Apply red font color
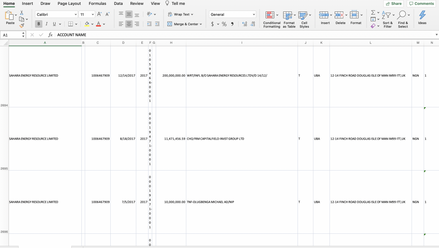 pyautogui.click(x=98, y=24)
